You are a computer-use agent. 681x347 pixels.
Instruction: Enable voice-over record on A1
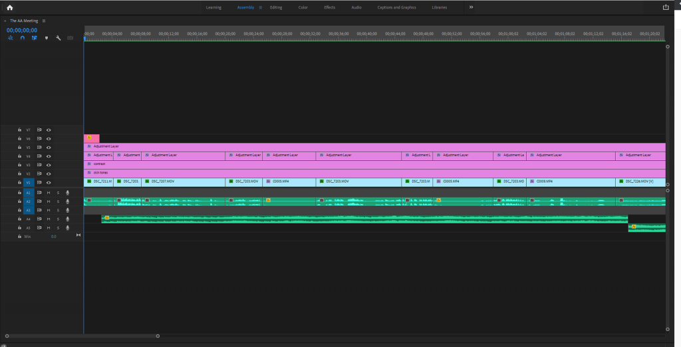(67, 192)
